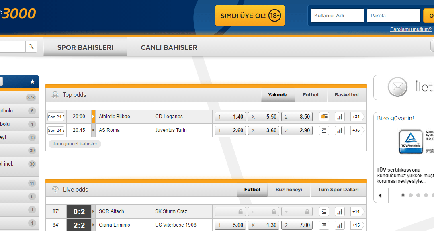Image resolution: width=434 pixels, height=231 pixels.
Task: Bet on Athletic Bilbao win at 1.40
Action: [230, 117]
